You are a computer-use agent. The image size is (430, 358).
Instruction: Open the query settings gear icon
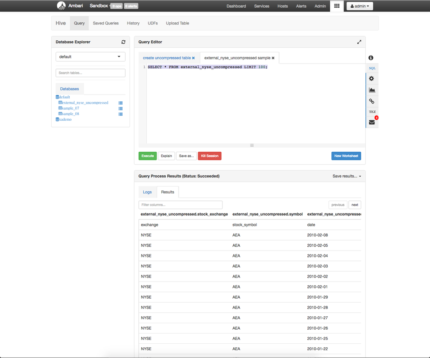pyautogui.click(x=371, y=79)
